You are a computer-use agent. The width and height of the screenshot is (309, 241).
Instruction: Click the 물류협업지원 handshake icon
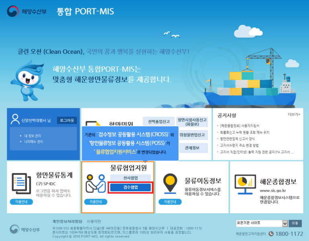(x=96, y=184)
